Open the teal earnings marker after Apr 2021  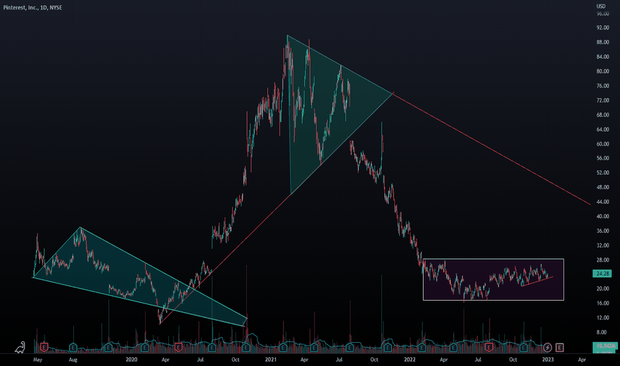[x=315, y=347]
